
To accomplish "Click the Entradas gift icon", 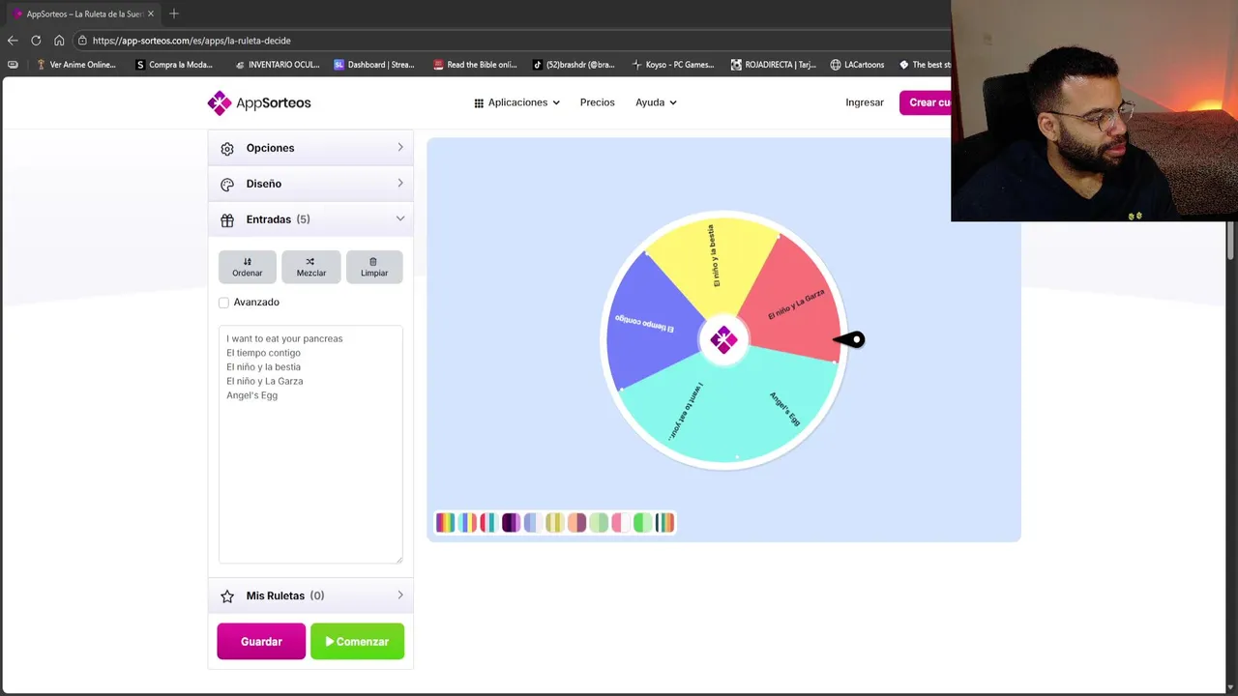I will (227, 220).
